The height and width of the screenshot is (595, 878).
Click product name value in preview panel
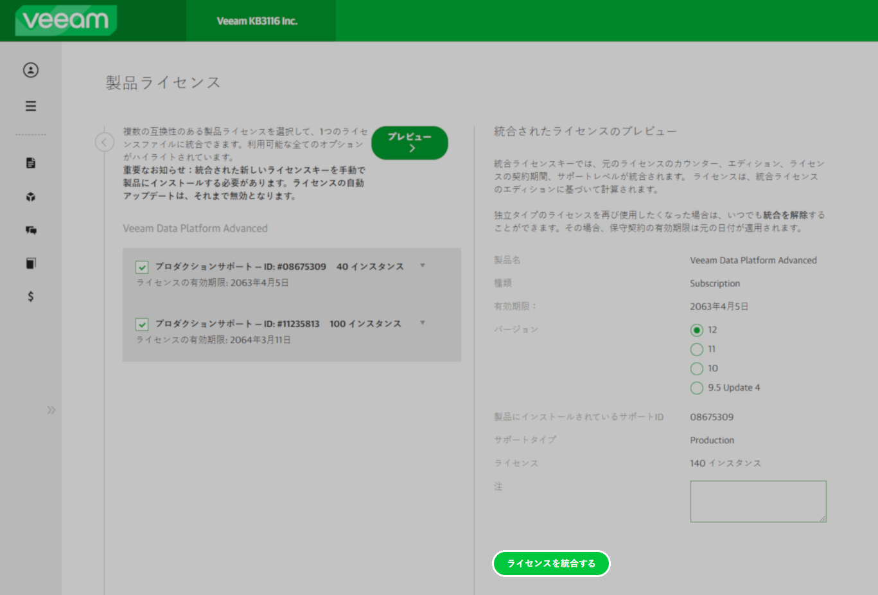(x=753, y=260)
